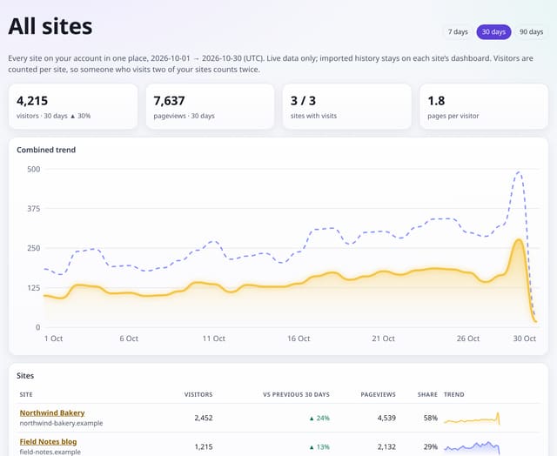Click field-notes.example domain text
Screen dimensions: 557x456
[50, 453]
